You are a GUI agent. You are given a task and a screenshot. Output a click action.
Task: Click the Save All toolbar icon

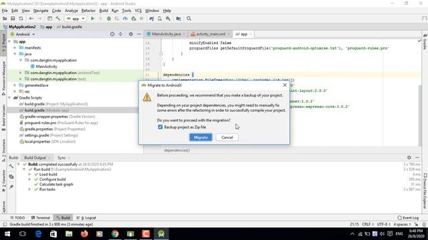click(x=13, y=19)
